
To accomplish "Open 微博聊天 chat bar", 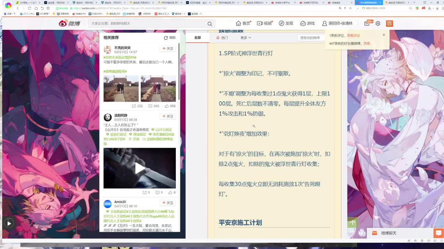I will [400, 233].
